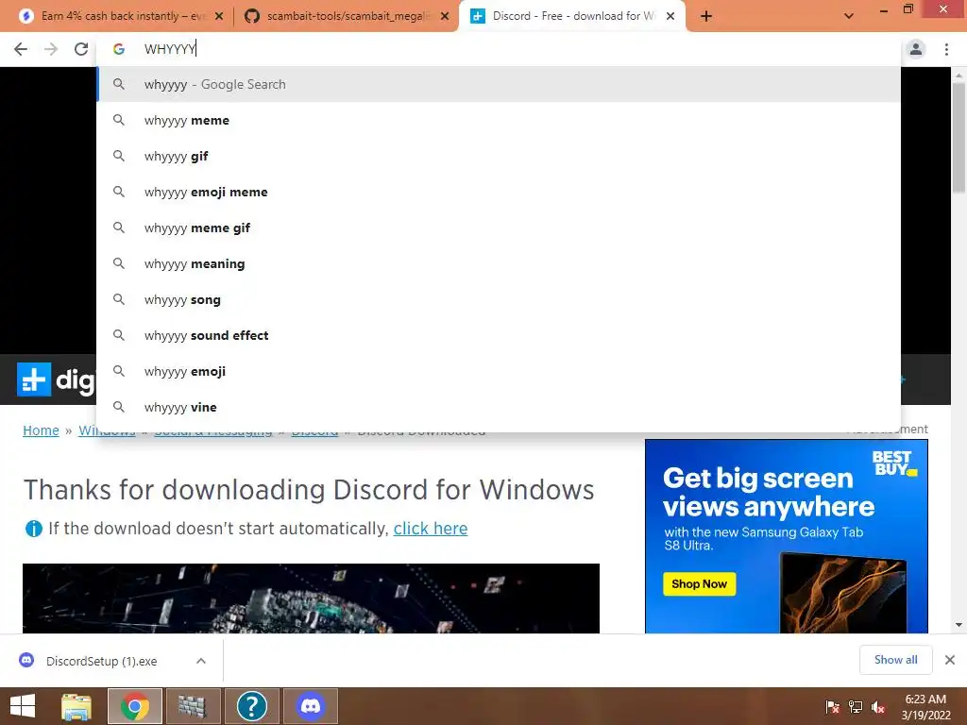967x725 pixels.
Task: Click the scrollbar down arrow
Action: [x=959, y=625]
